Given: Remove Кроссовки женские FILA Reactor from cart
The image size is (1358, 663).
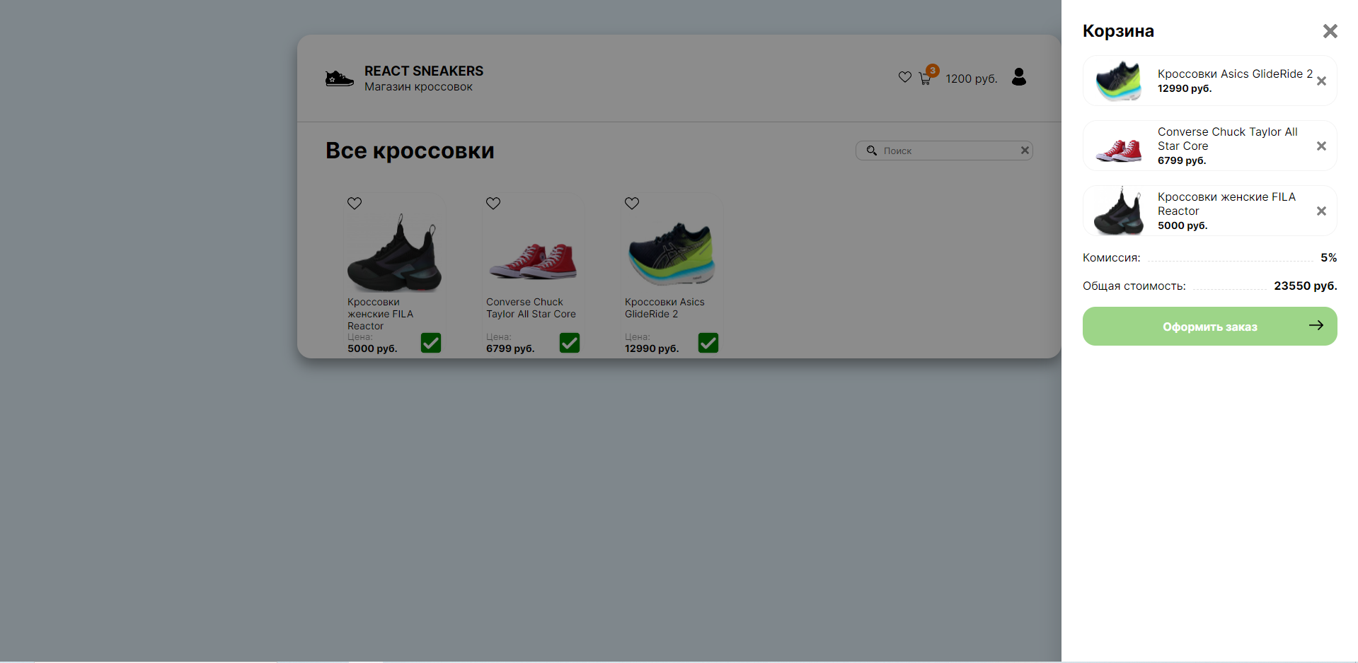Looking at the screenshot, I should point(1321,211).
